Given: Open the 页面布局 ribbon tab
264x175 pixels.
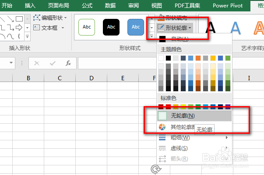Looking at the screenshot, I should click(x=58, y=6).
